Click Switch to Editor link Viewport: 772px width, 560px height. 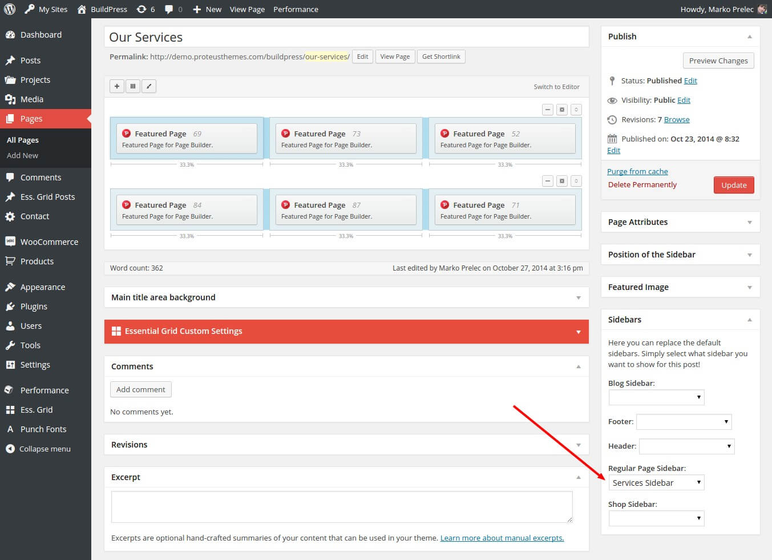[x=556, y=87]
